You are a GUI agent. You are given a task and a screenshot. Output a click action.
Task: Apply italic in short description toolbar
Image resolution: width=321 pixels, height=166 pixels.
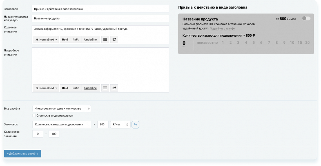[x=76, y=39]
